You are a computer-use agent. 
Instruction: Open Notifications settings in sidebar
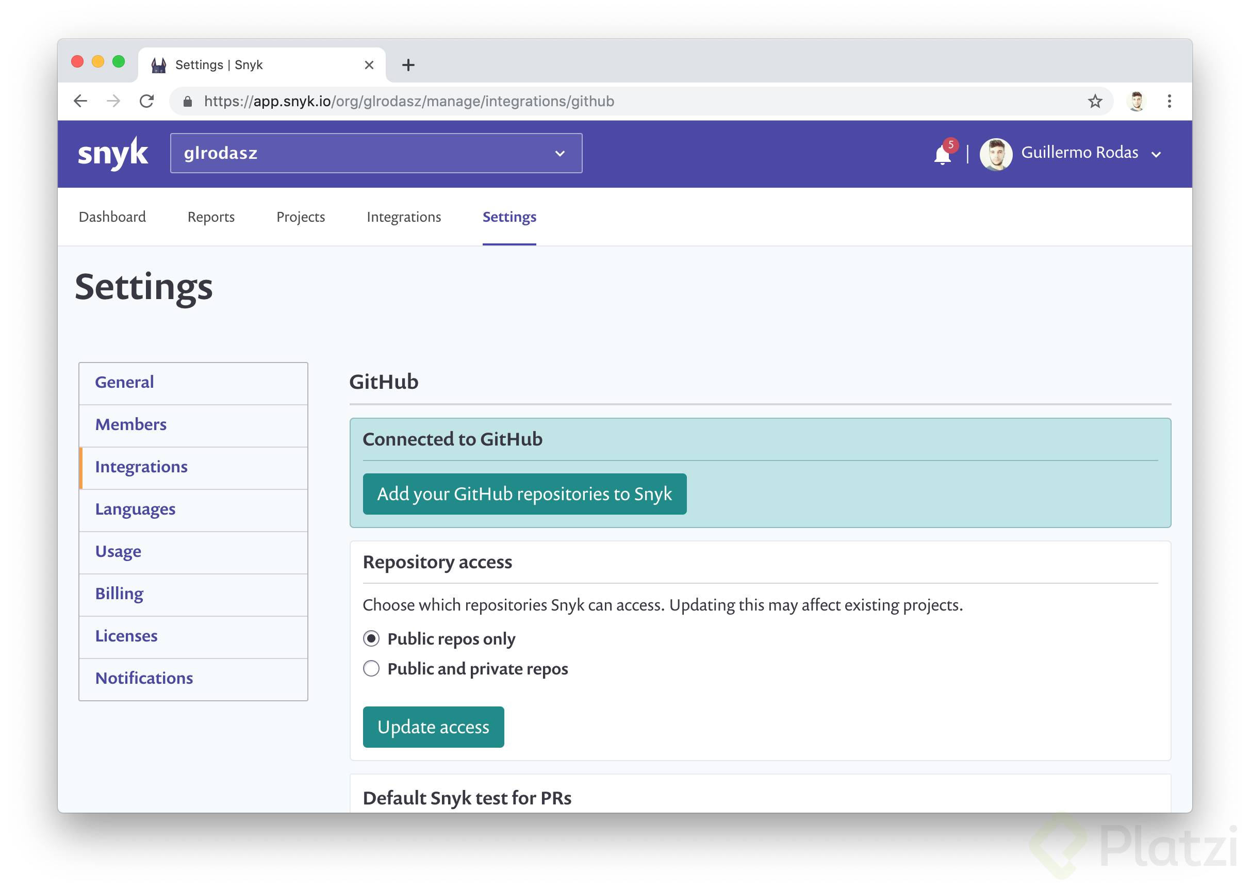coord(193,679)
